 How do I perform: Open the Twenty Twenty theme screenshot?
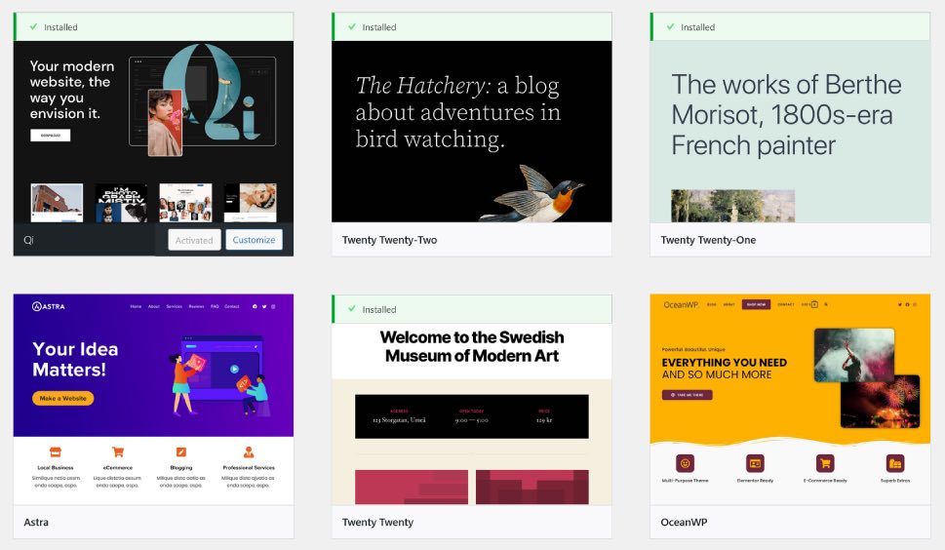tap(471, 413)
